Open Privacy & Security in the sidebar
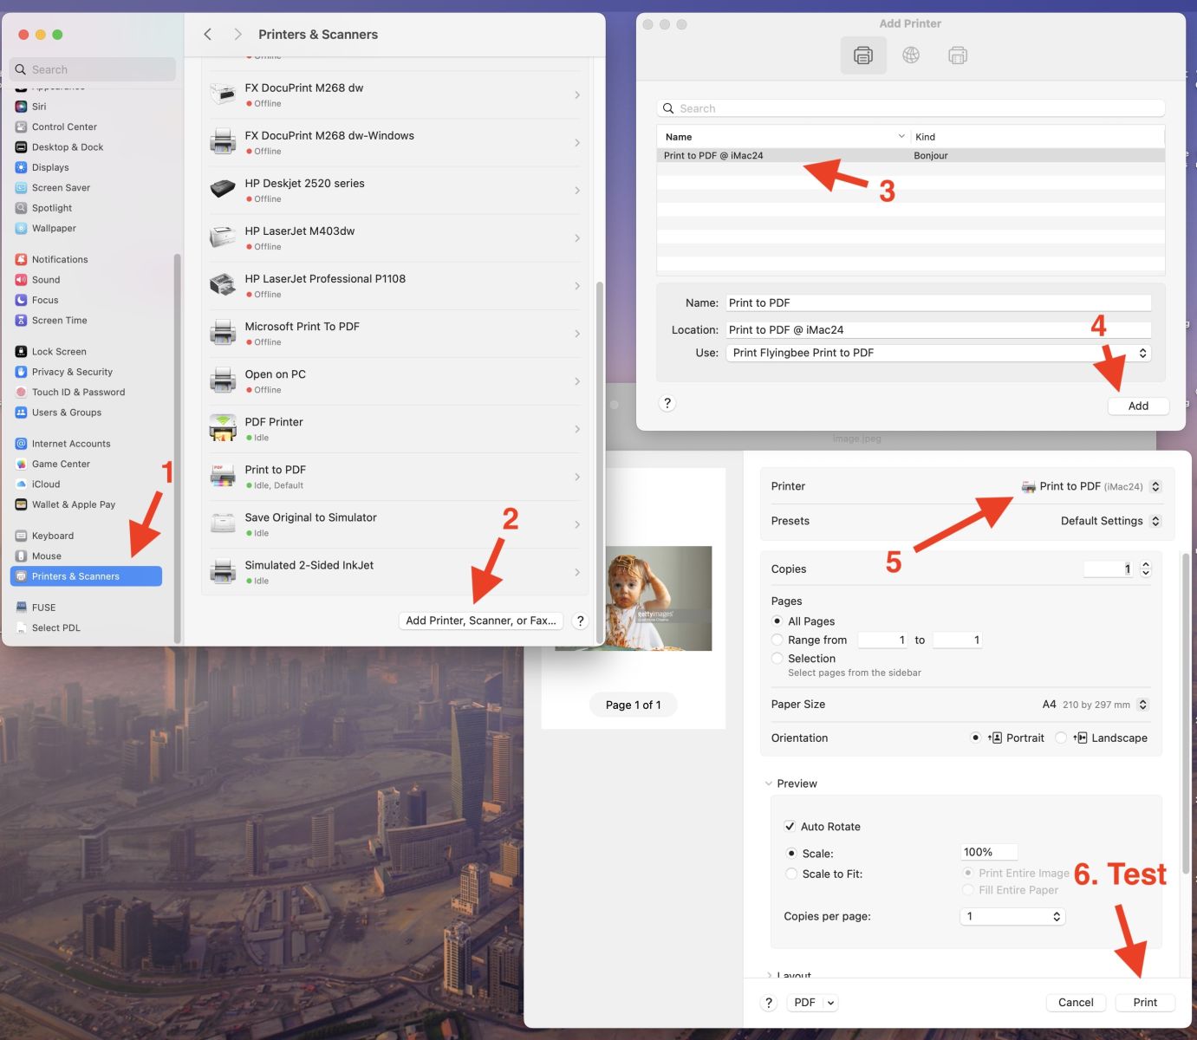The width and height of the screenshot is (1197, 1040). click(x=72, y=372)
